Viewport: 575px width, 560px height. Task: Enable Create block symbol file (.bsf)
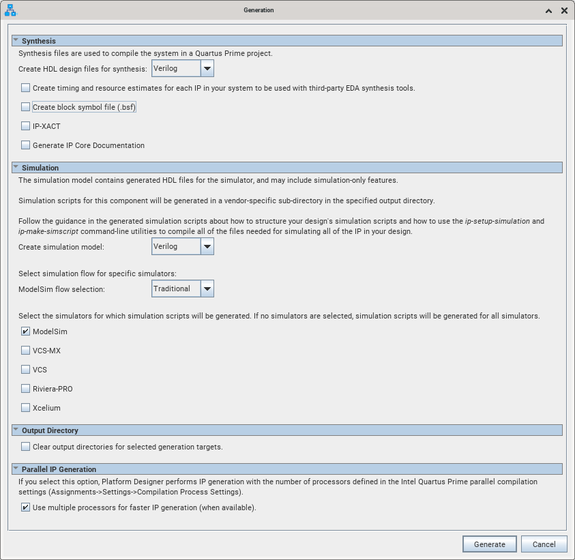pyautogui.click(x=26, y=107)
